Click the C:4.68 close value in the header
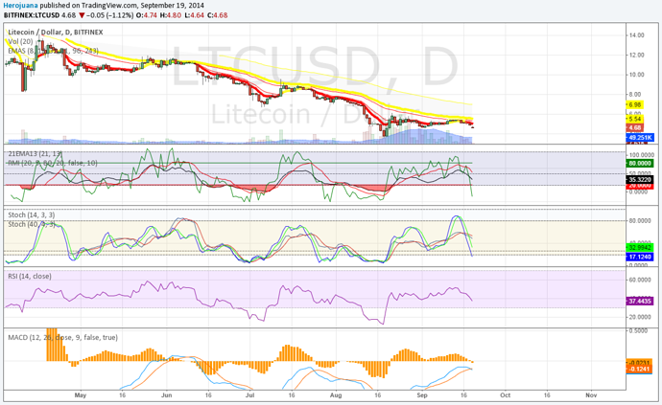The width and height of the screenshot is (662, 405). point(218,15)
